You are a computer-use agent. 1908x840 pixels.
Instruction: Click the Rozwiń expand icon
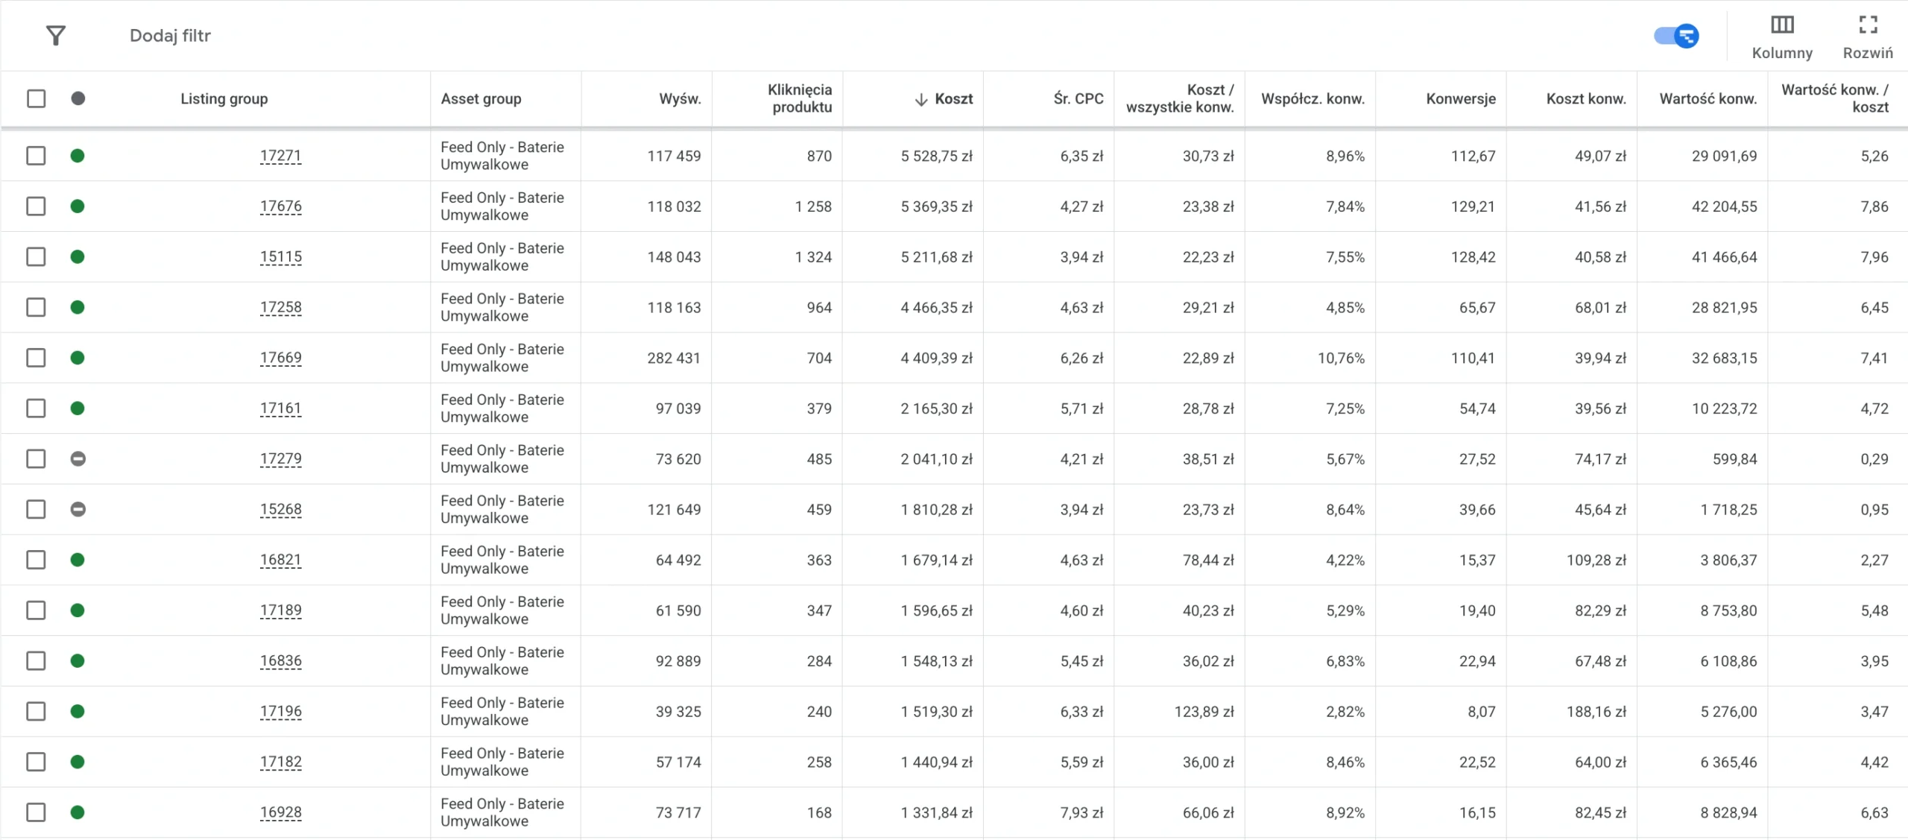(1868, 25)
